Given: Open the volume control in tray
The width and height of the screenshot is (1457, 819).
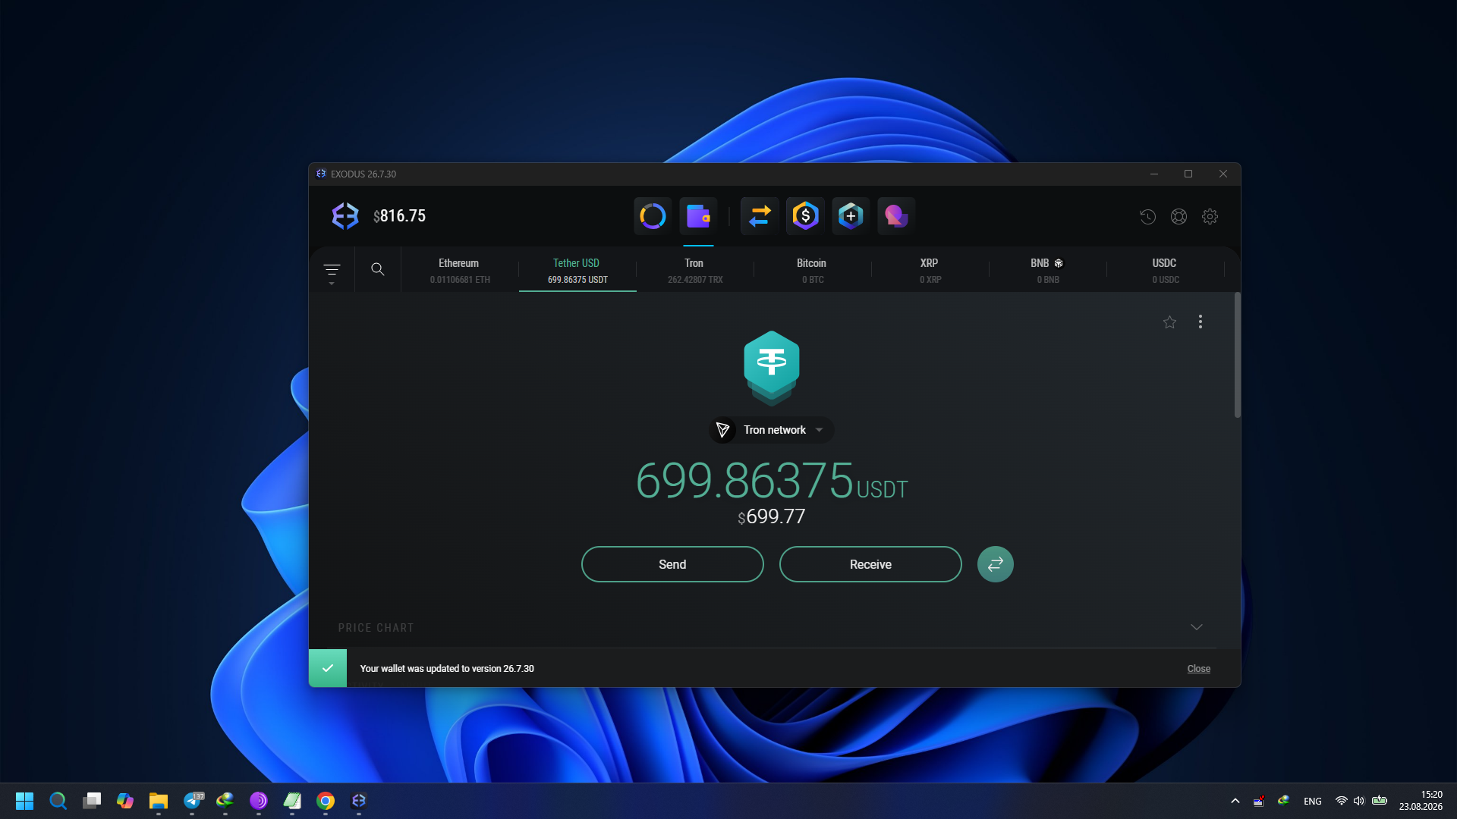Looking at the screenshot, I should (1359, 801).
